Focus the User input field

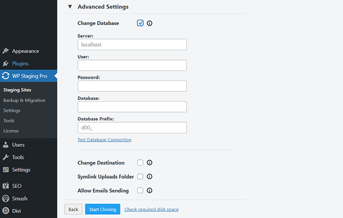[132, 65]
